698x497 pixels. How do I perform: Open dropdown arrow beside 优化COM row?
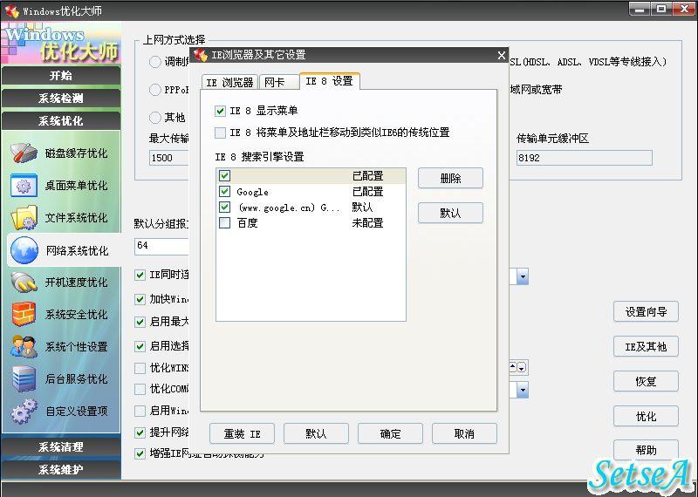(522, 390)
